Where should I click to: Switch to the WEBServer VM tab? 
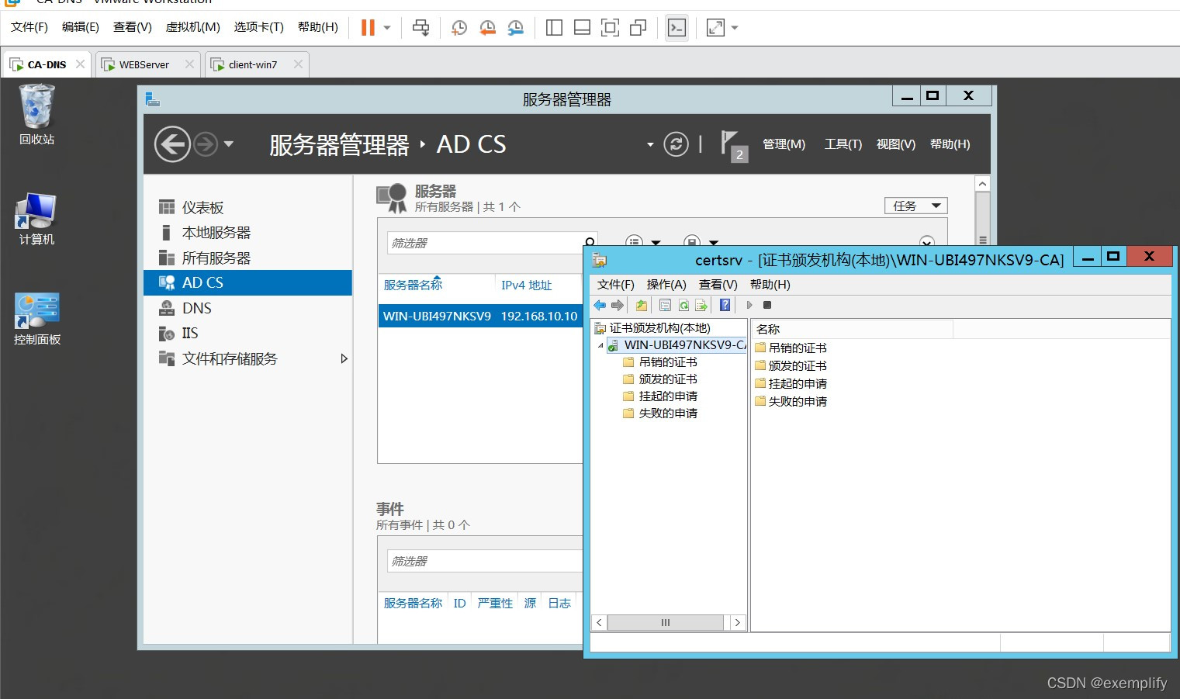click(144, 64)
